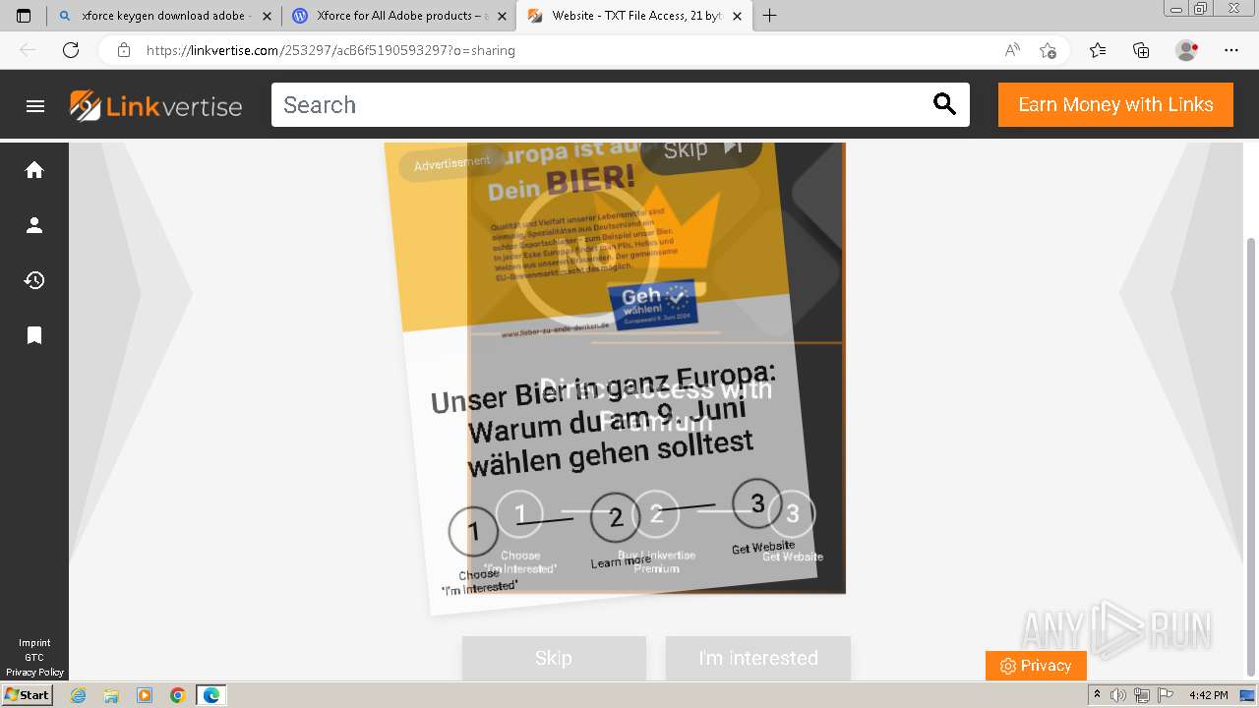Open browser Collections
Screen dimensions: 1259x708
tap(1141, 50)
